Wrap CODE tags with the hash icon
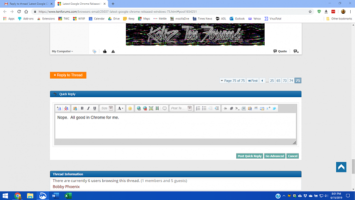Screen dimensions: 355x200 [x=231, y=109]
